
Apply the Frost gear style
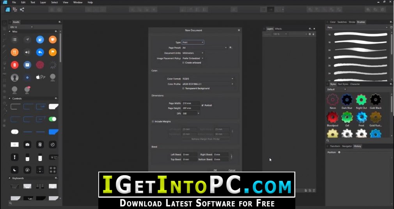[x=361, y=117]
